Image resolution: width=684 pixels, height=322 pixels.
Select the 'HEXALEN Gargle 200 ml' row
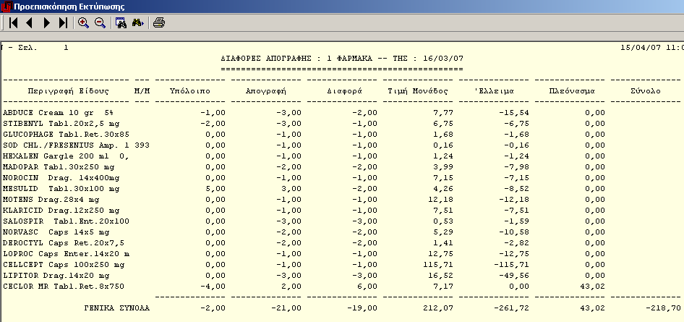(304, 156)
